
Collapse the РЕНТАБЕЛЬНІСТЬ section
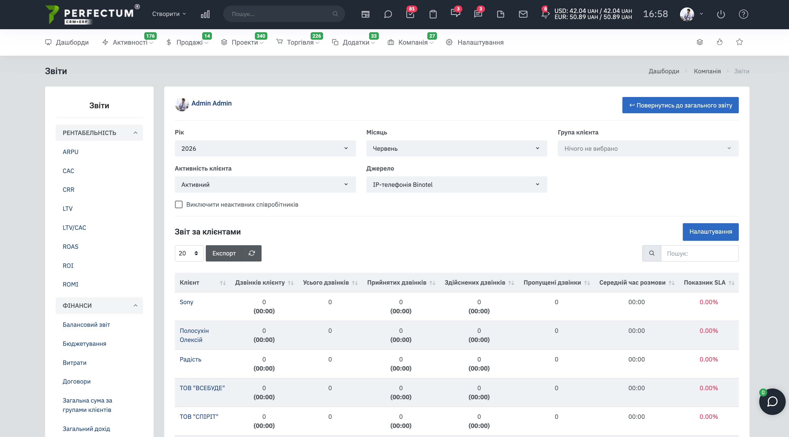point(99,133)
